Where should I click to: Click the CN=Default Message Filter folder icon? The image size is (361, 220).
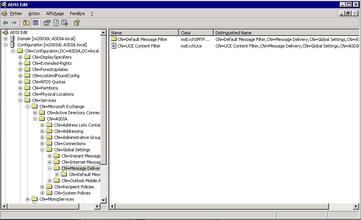click(114, 39)
